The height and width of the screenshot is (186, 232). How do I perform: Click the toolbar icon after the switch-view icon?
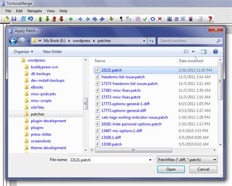click(184, 19)
